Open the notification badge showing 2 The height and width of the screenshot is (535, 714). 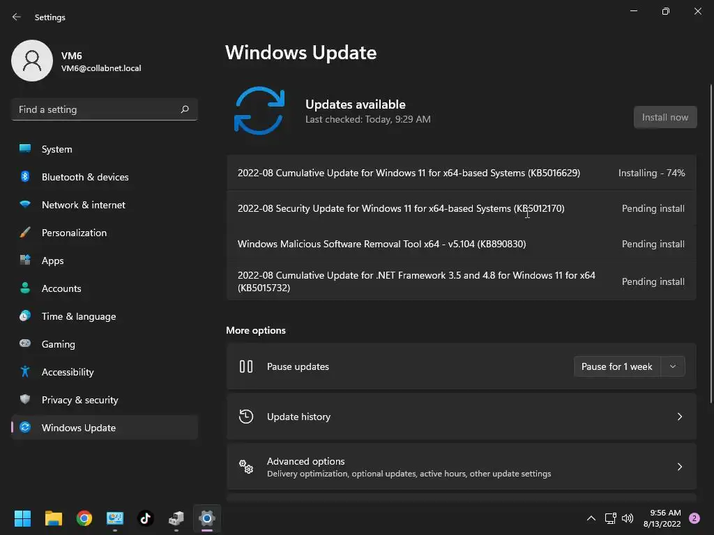click(x=694, y=518)
